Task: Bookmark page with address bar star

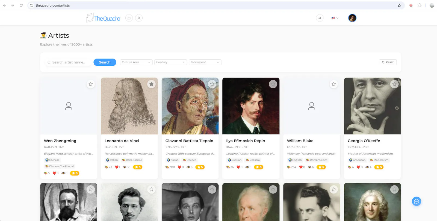Action: pos(399,5)
